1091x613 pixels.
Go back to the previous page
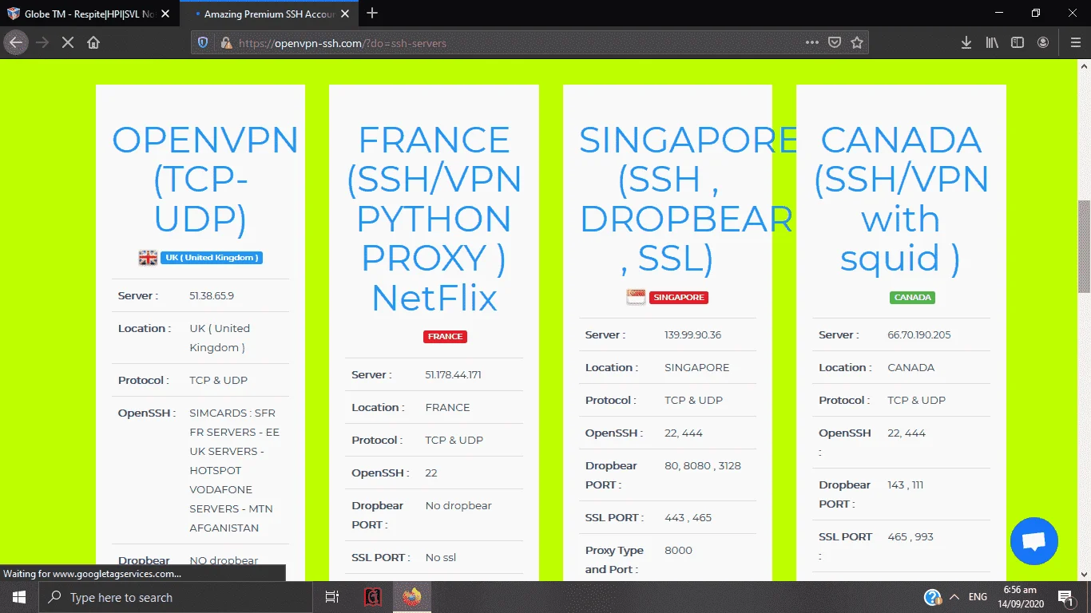(x=16, y=42)
